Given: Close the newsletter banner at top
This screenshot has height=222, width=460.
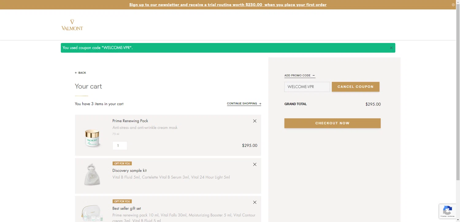Looking at the screenshot, I should click(453, 5).
